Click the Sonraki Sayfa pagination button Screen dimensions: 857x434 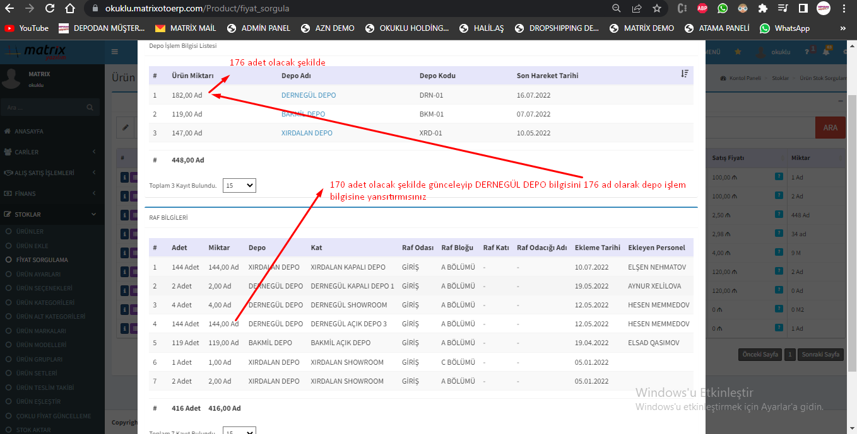tap(821, 355)
